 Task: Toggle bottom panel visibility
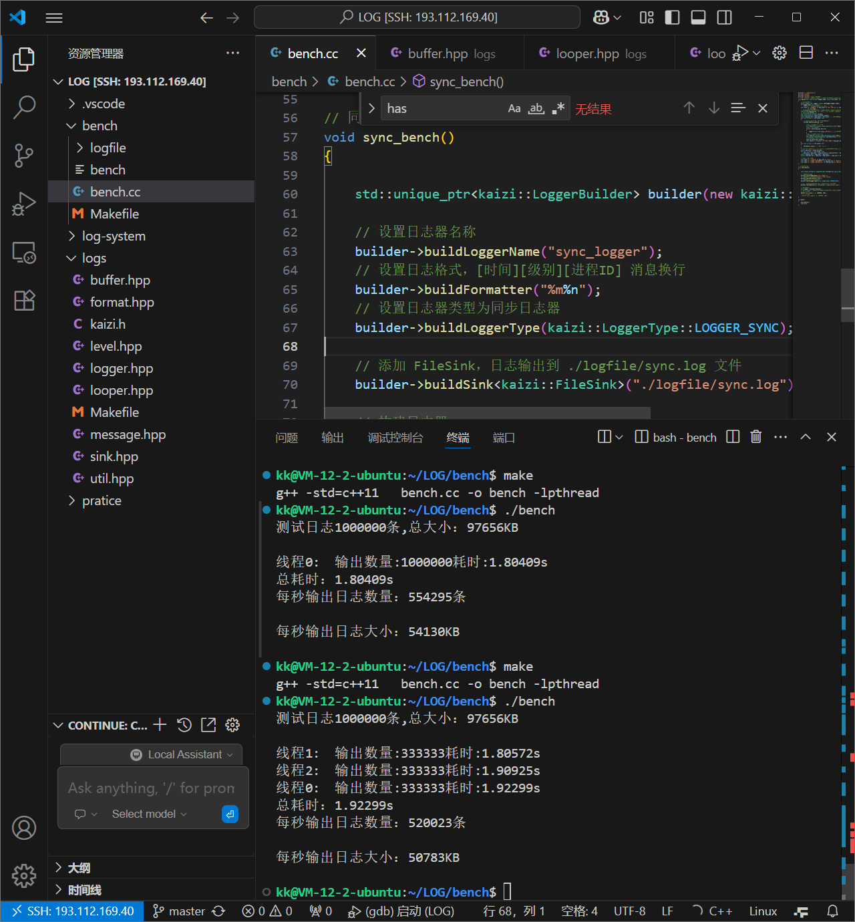698,17
